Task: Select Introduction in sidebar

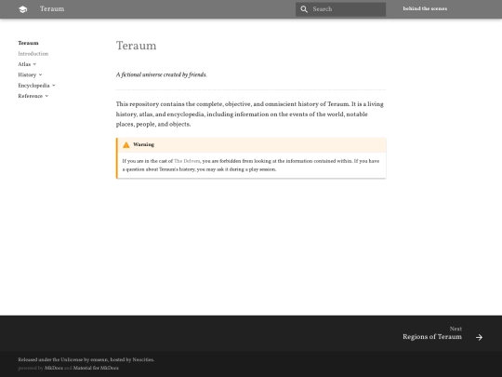Action: pos(33,54)
